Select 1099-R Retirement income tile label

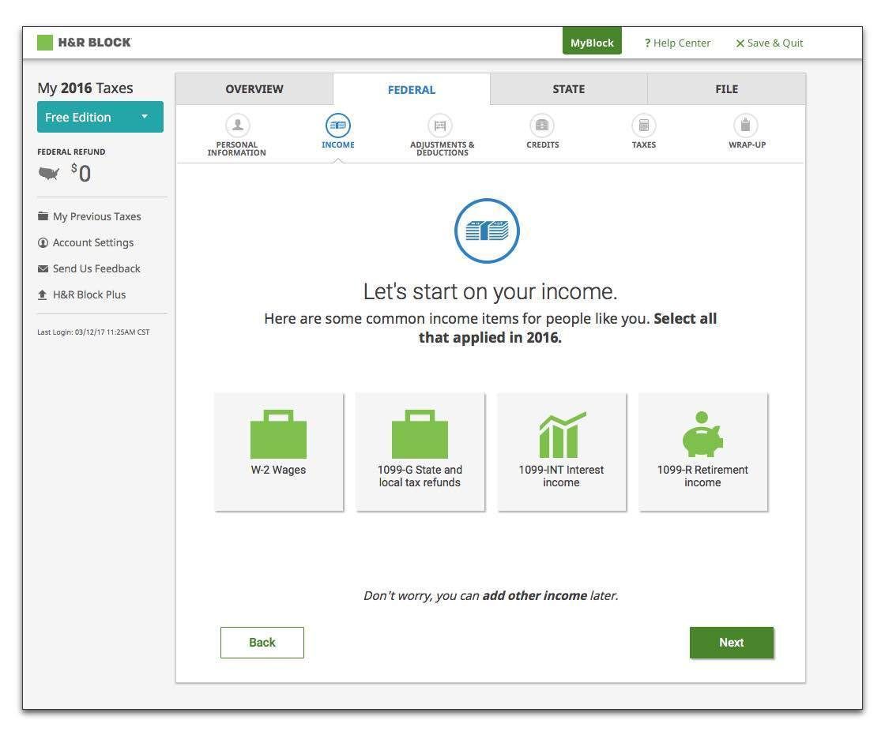tap(702, 476)
